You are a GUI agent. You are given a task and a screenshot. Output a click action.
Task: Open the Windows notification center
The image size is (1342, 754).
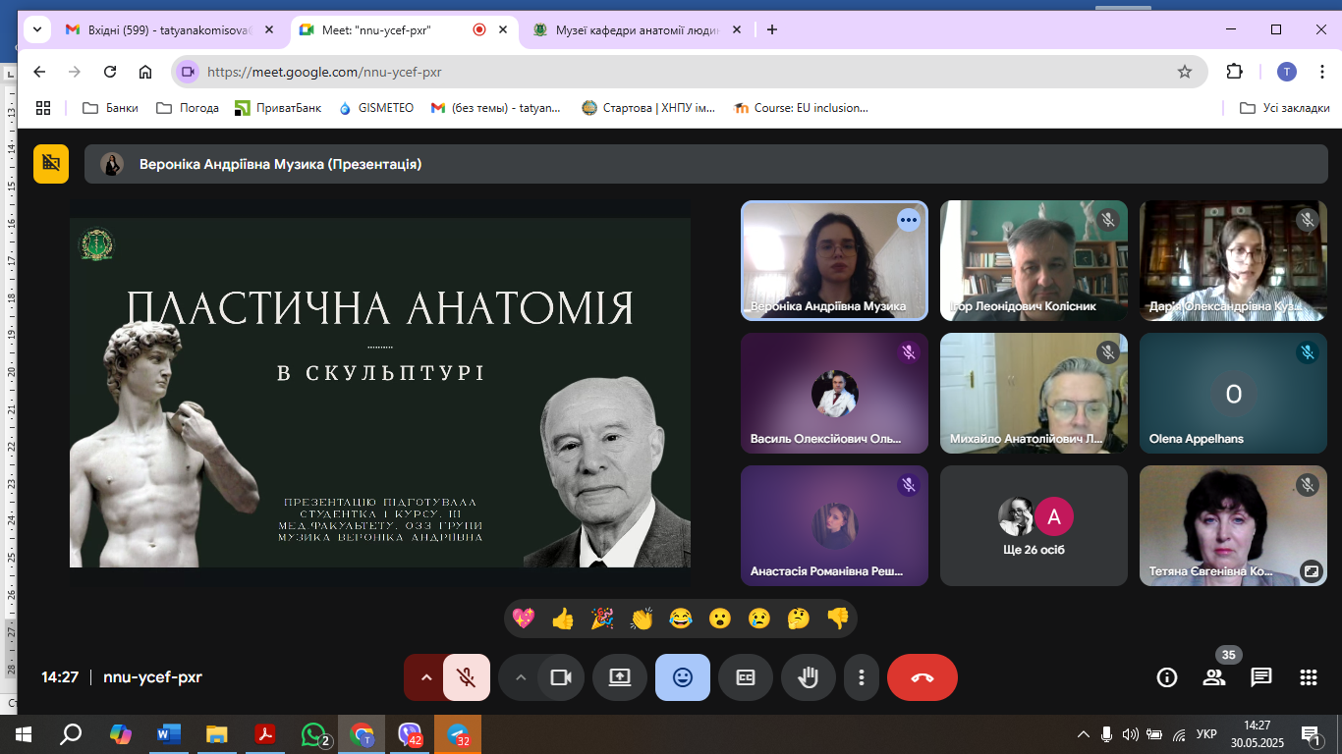pos(1312,734)
